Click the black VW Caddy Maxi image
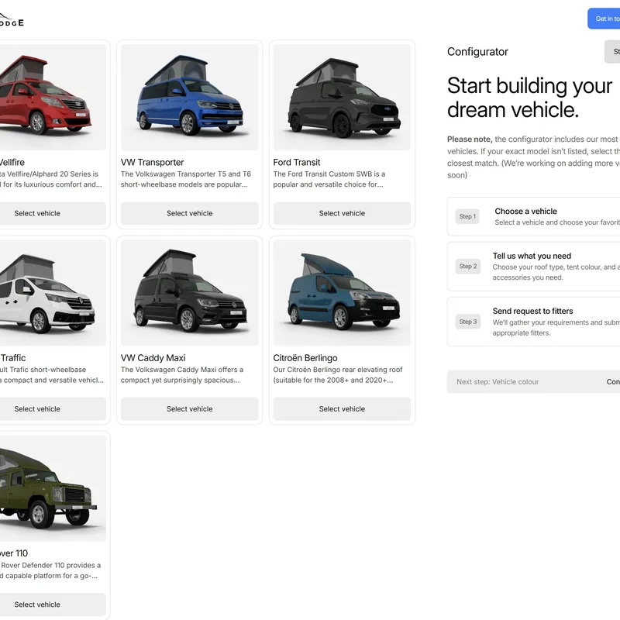The image size is (620, 620). tap(189, 293)
